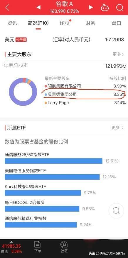
Task: Expand 更多 for 主要大股东
Action: [x=118, y=54]
